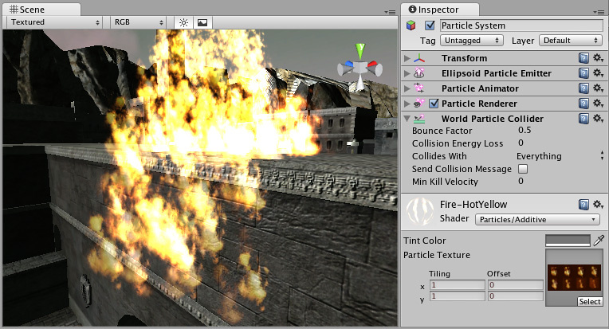The width and height of the screenshot is (609, 329).
Task: Click Select button under particle texture
Action: pyautogui.click(x=589, y=302)
